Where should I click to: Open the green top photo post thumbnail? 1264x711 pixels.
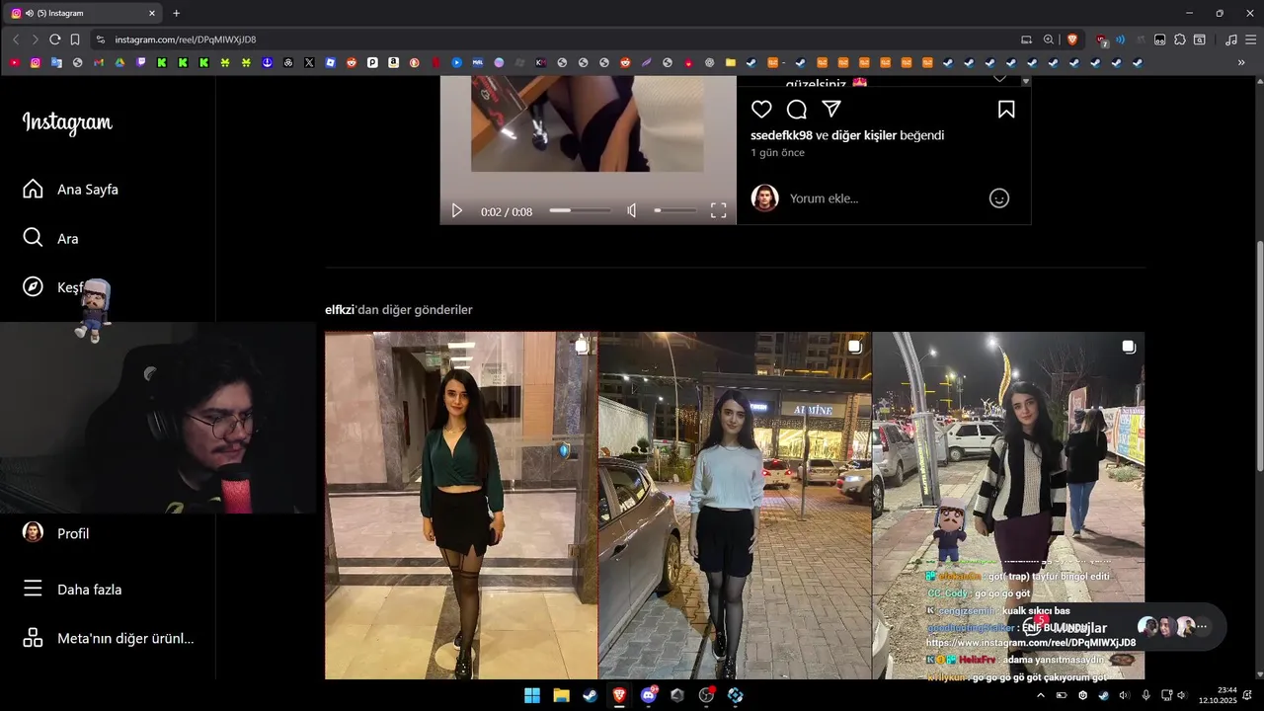461,506
